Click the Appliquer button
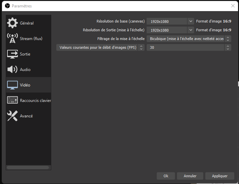Viewport: 239px width, 184px height. click(x=220, y=176)
